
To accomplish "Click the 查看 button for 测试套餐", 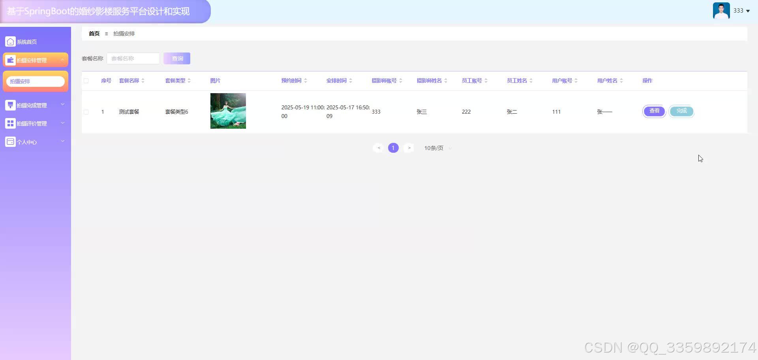I will (654, 111).
